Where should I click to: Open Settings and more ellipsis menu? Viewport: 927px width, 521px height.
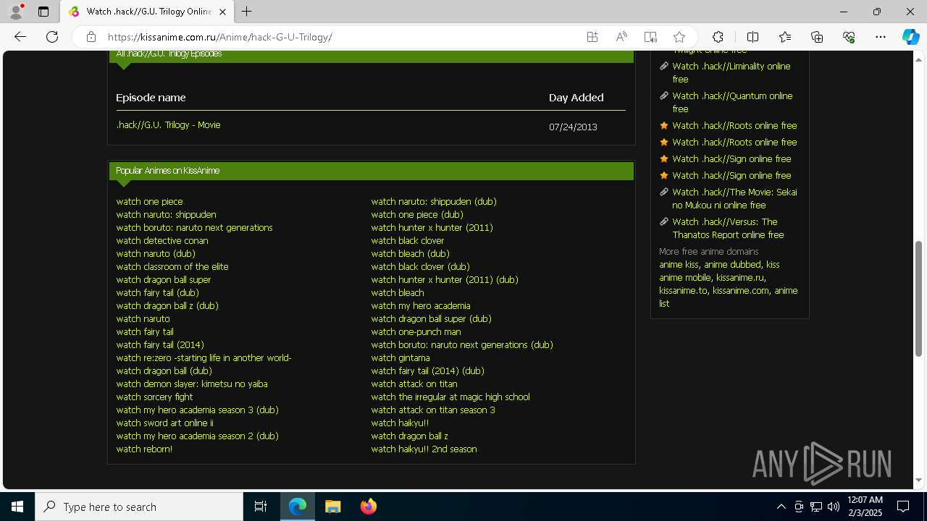pyautogui.click(x=881, y=37)
